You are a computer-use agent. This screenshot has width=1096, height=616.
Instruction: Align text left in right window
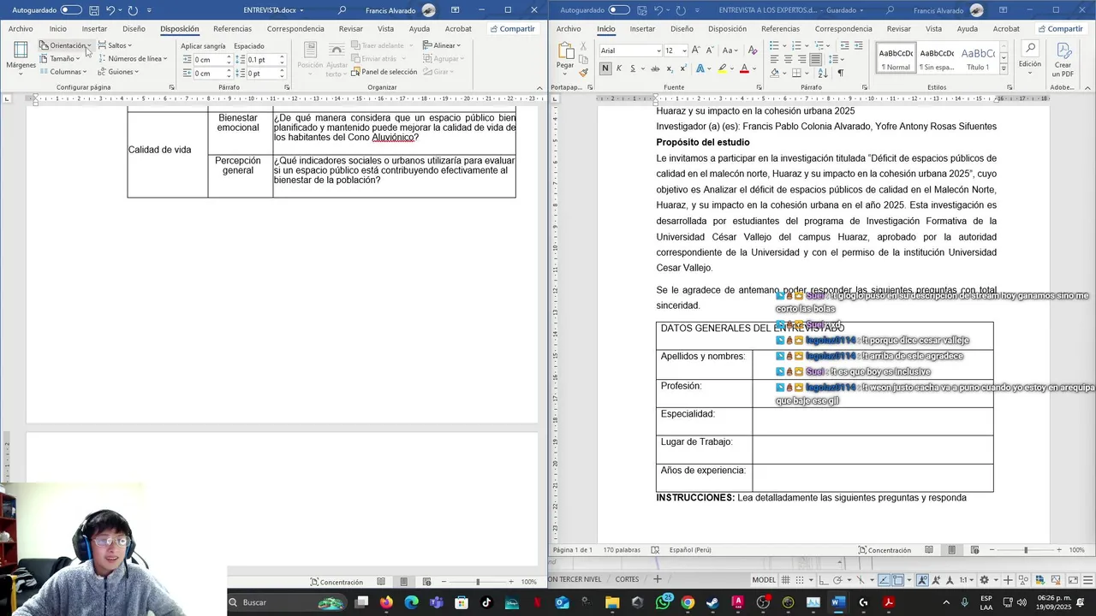coord(774,59)
